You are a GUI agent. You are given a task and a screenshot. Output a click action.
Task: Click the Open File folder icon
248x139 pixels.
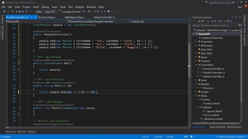coord(17,12)
